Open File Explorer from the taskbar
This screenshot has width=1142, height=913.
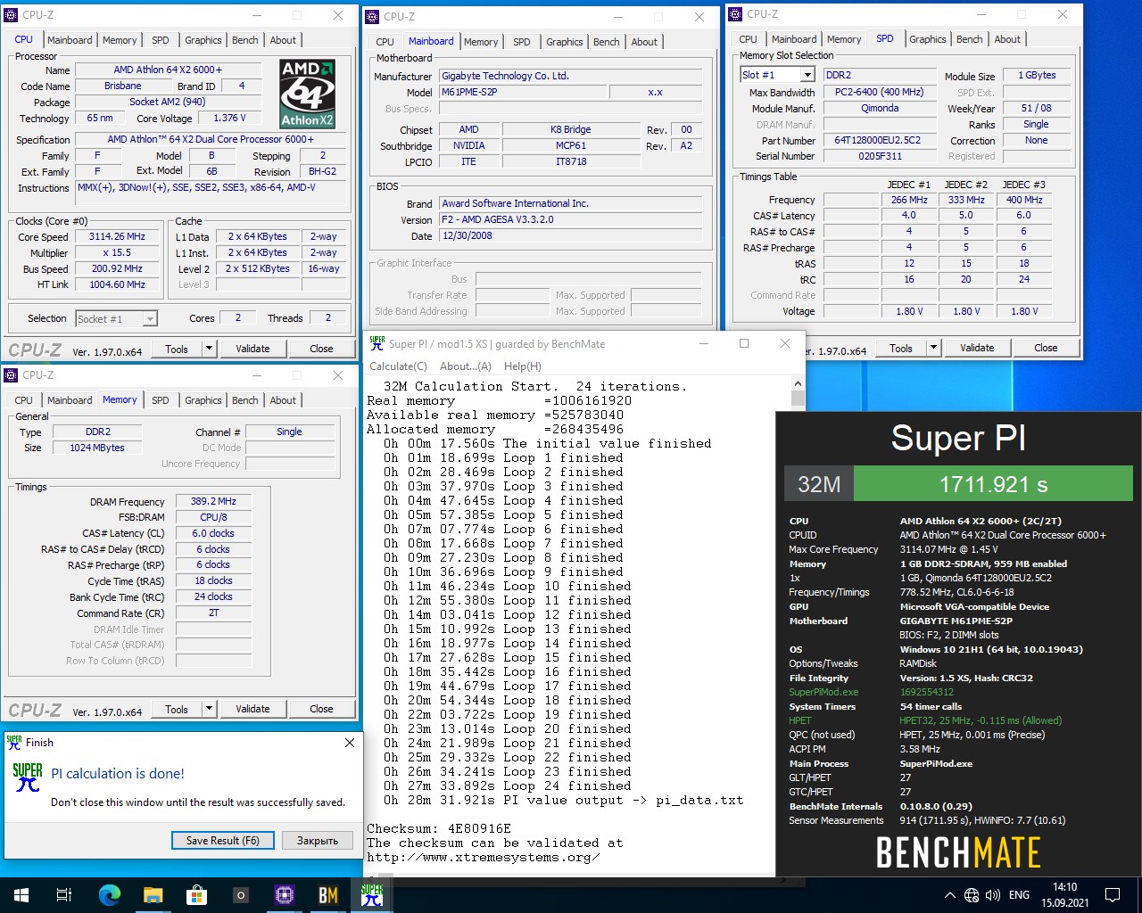point(153,895)
